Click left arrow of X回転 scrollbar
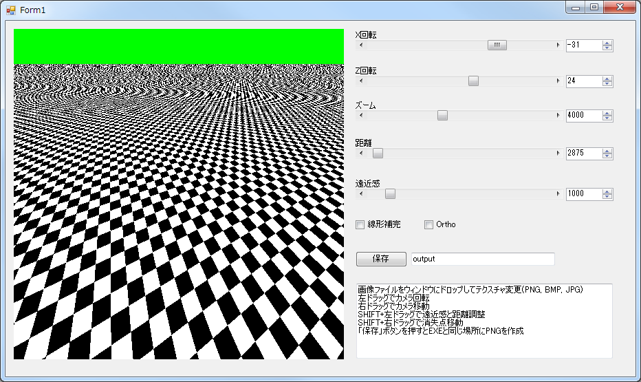641x382 pixels. pos(360,45)
